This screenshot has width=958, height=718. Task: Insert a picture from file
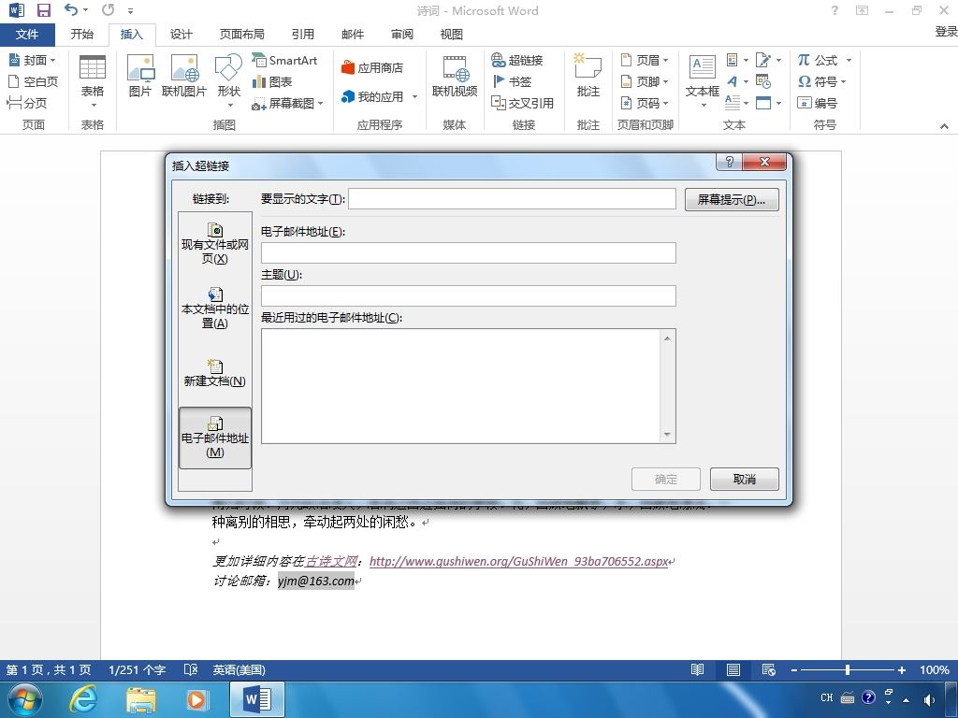pyautogui.click(x=140, y=75)
